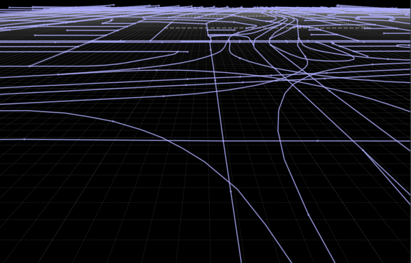Screen dimensions: 411x263
Task: Select the thick horizontal road near the top
Action: tap(160, 41)
